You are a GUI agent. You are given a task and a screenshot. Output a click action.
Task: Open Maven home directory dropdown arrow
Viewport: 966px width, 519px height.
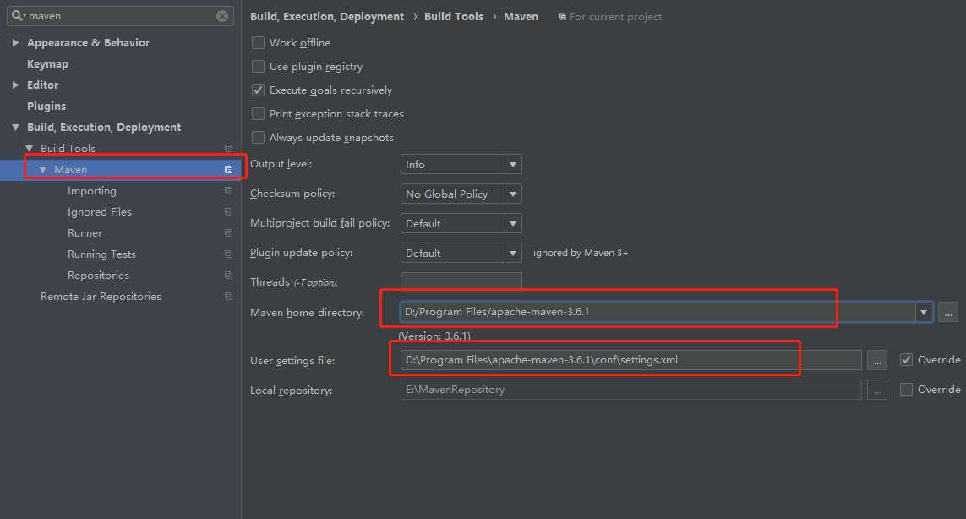[x=924, y=313]
